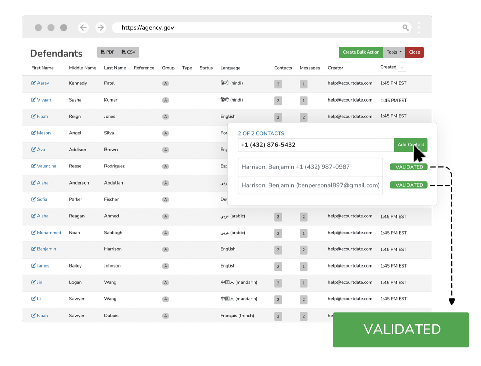Click VALIDATED badge for the phone contact
481x366 pixels.
click(x=409, y=167)
